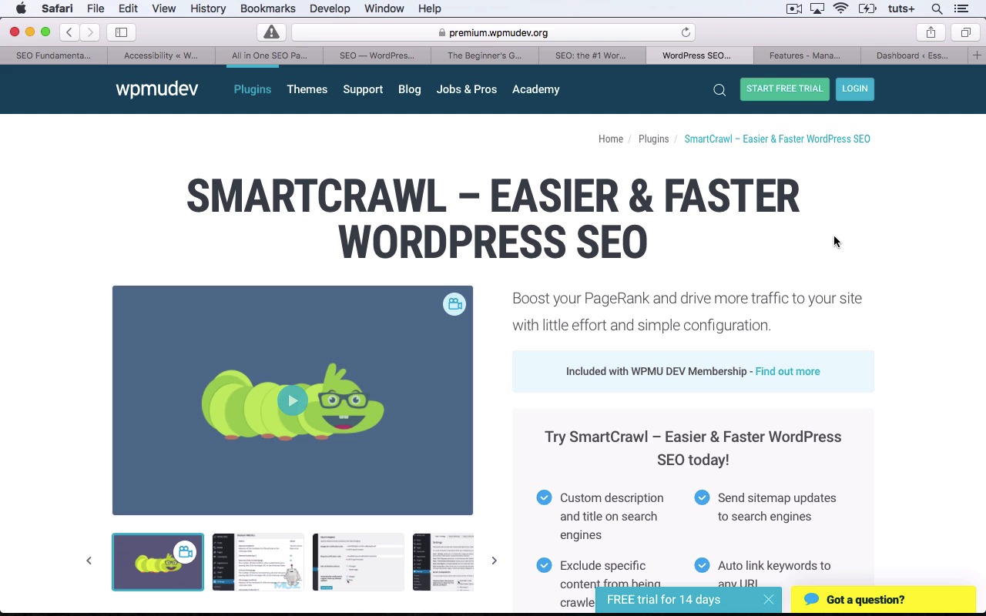Click the START FREE TRIAL button
This screenshot has width=986, height=616.
[x=785, y=89]
